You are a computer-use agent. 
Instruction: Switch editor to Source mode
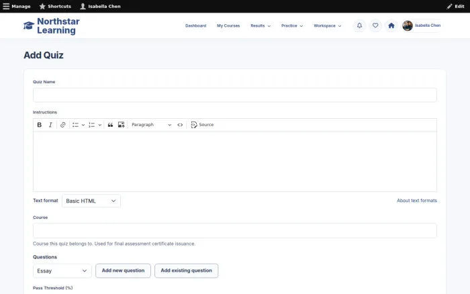click(202, 125)
